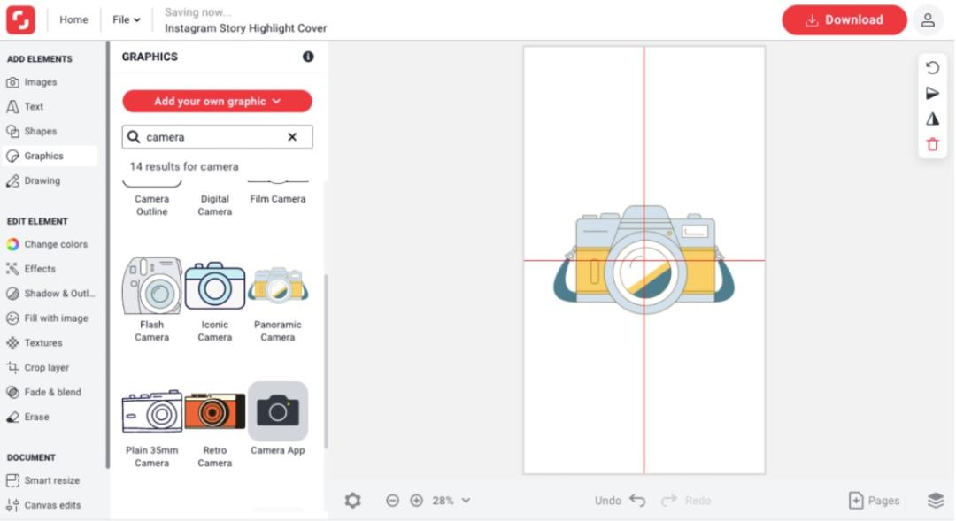This screenshot has width=956, height=521.
Task: Go to Home
Action: coord(73,19)
